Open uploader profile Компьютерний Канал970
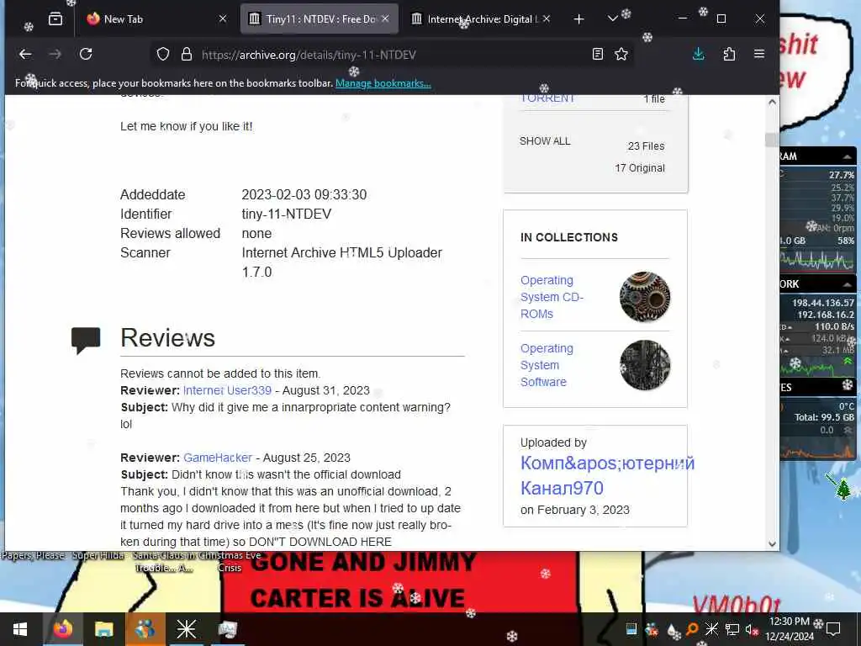This screenshot has width=861, height=646. click(607, 475)
